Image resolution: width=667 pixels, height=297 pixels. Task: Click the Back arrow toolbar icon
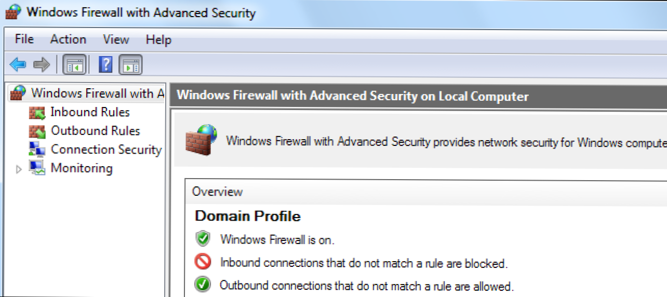pos(18,65)
